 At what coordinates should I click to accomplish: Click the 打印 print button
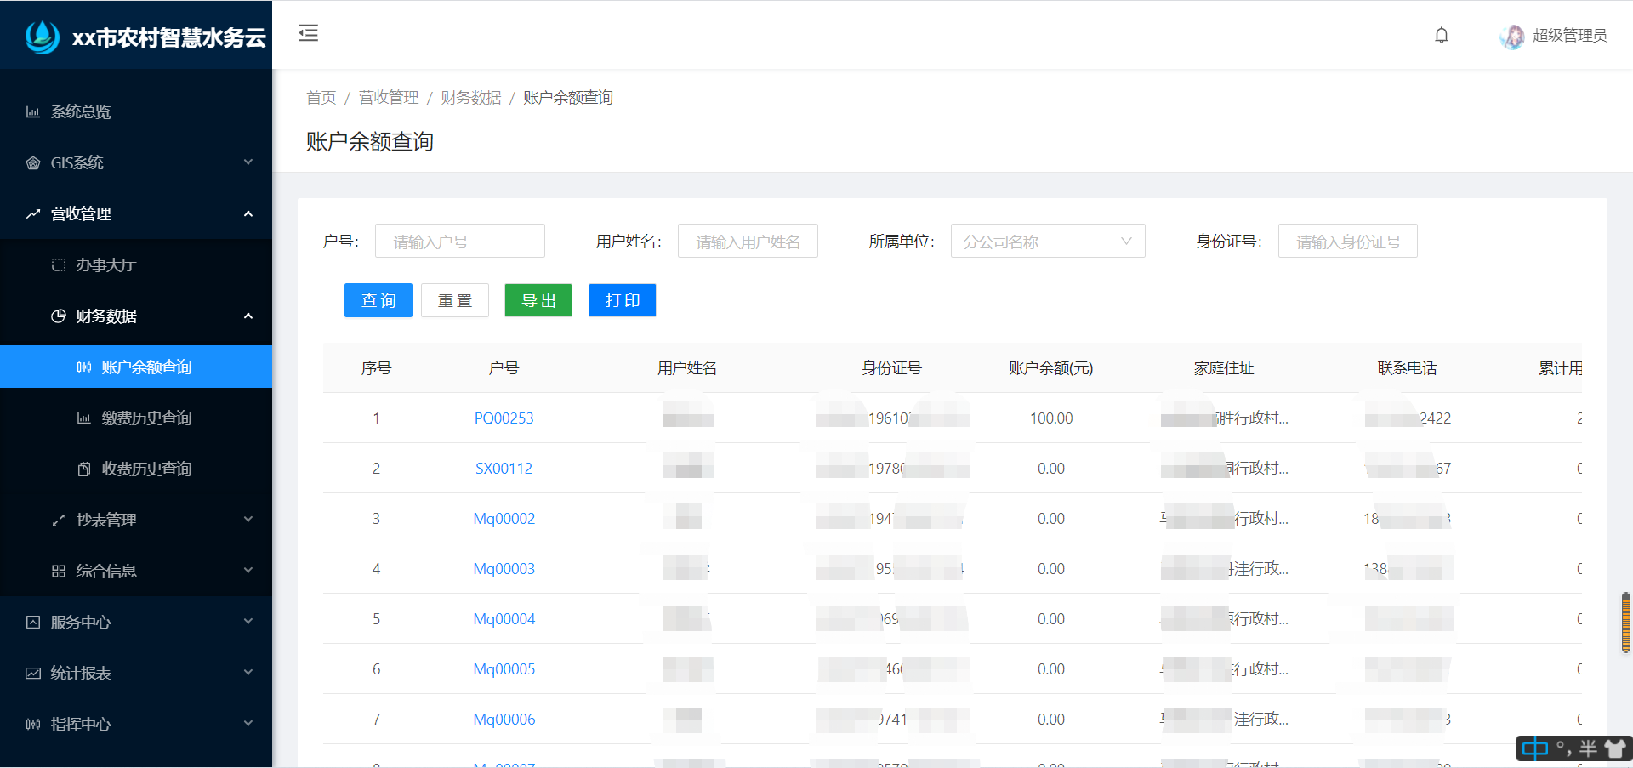tap(623, 300)
